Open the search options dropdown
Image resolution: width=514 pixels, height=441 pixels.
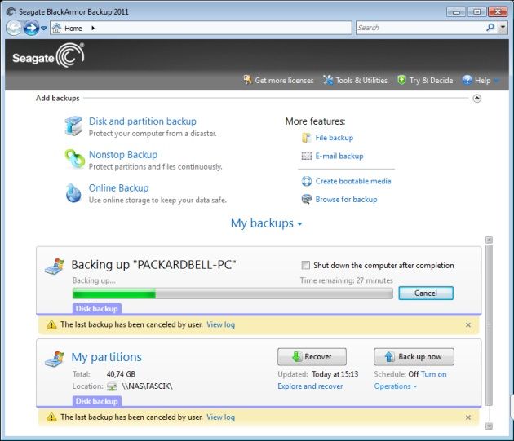pyautogui.click(x=503, y=28)
